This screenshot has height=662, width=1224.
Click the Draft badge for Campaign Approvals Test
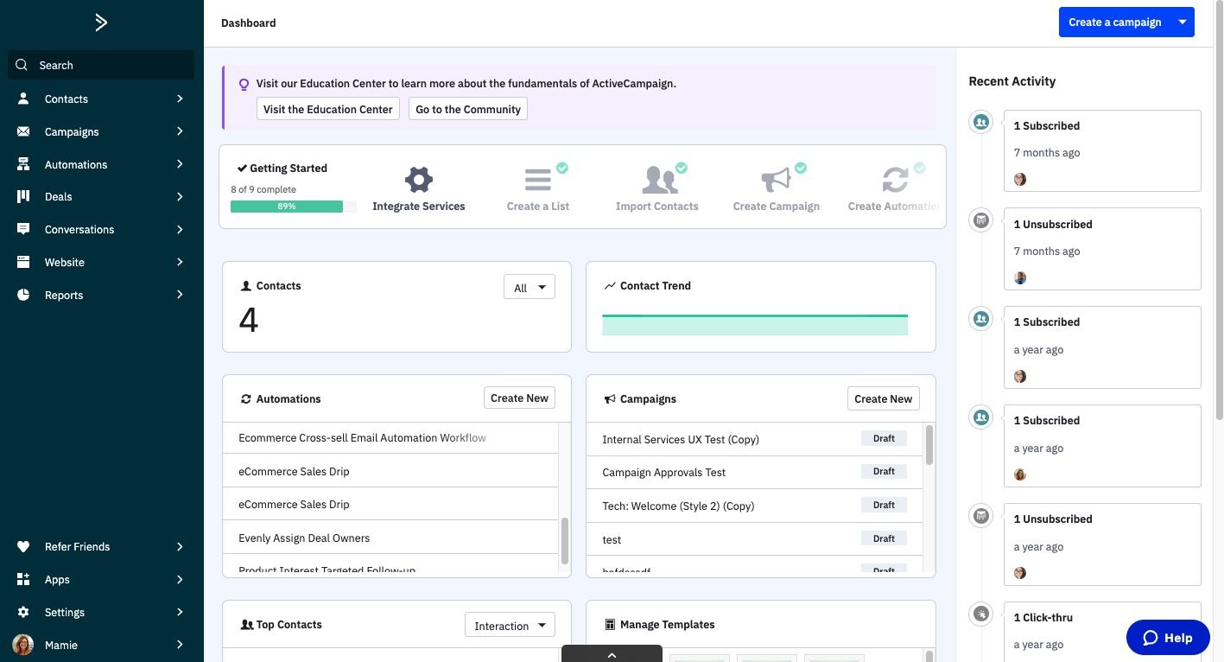coord(884,472)
